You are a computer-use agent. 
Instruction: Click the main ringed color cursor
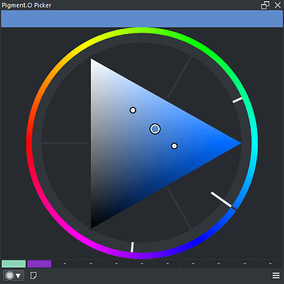point(155,129)
